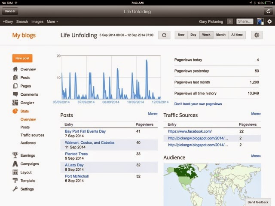Click the Overview home icon in sidebar

click(x=15, y=69)
